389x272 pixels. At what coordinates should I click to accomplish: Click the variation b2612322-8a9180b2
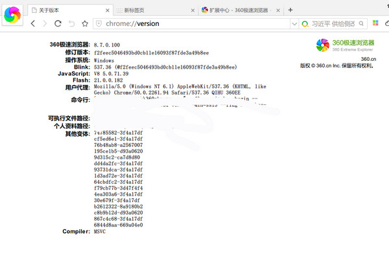coord(119,207)
